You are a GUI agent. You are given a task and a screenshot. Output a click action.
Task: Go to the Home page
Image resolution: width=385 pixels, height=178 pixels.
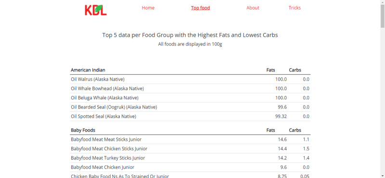[x=148, y=8]
